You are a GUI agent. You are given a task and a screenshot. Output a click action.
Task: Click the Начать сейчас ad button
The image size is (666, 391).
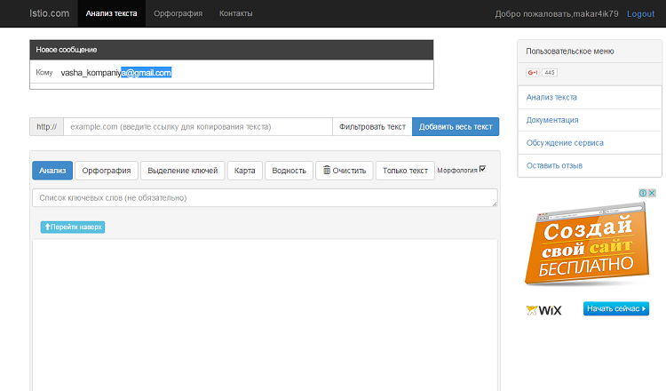pyautogui.click(x=616, y=308)
